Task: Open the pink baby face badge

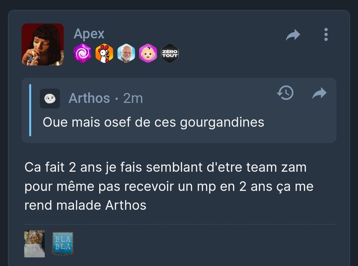Action: pos(148,53)
